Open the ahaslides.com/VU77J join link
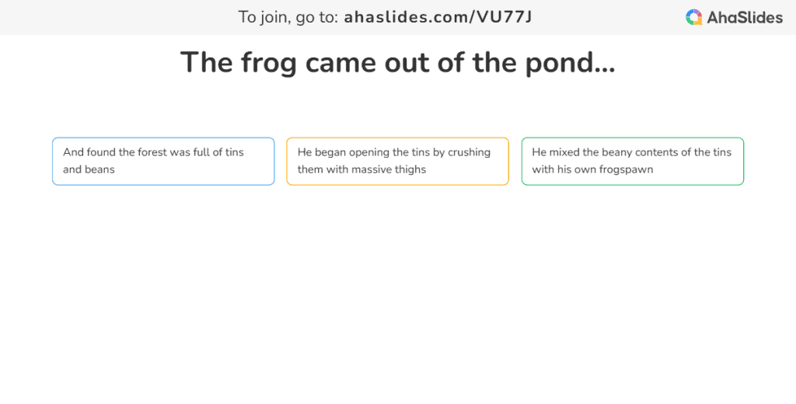Screen dimensions: 796x404 click(438, 17)
